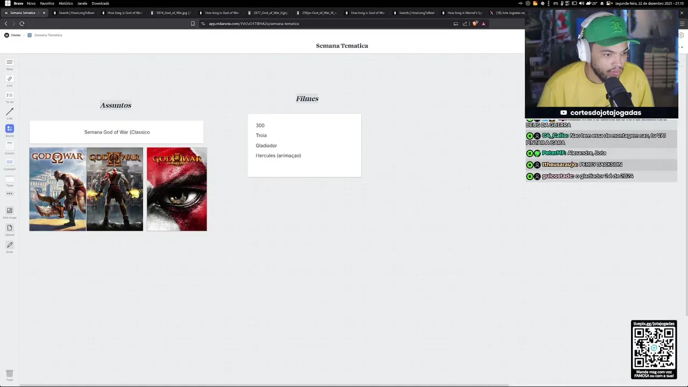Switch to the 3974_God_of_War.jpg tab
The image size is (688, 387).
pyautogui.click(x=170, y=12)
